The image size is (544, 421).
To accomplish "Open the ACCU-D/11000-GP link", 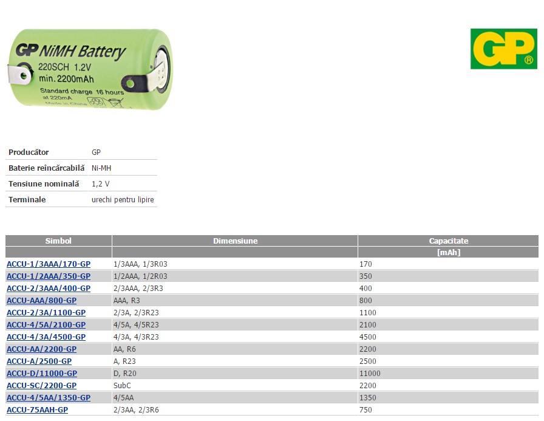I will (42, 374).
